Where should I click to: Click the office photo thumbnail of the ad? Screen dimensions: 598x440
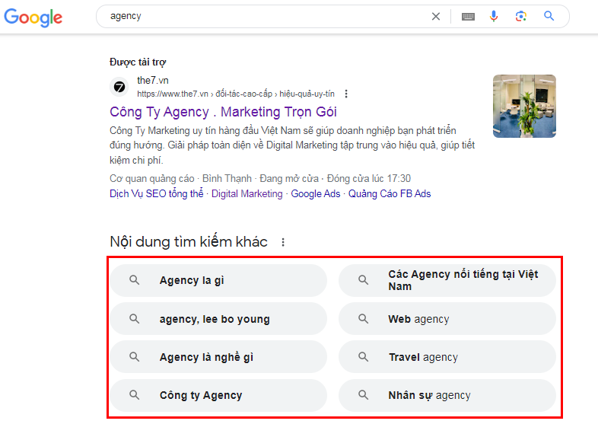click(x=524, y=106)
